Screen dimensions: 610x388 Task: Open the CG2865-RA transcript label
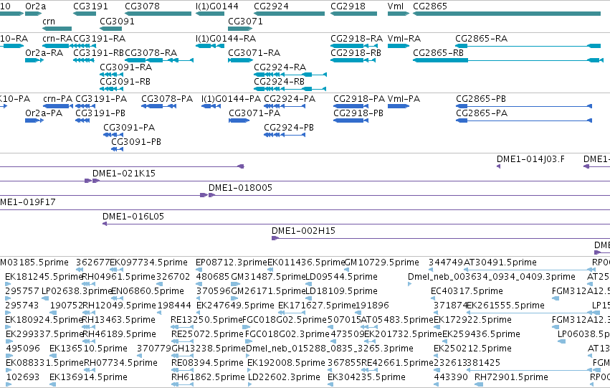[x=481, y=39]
